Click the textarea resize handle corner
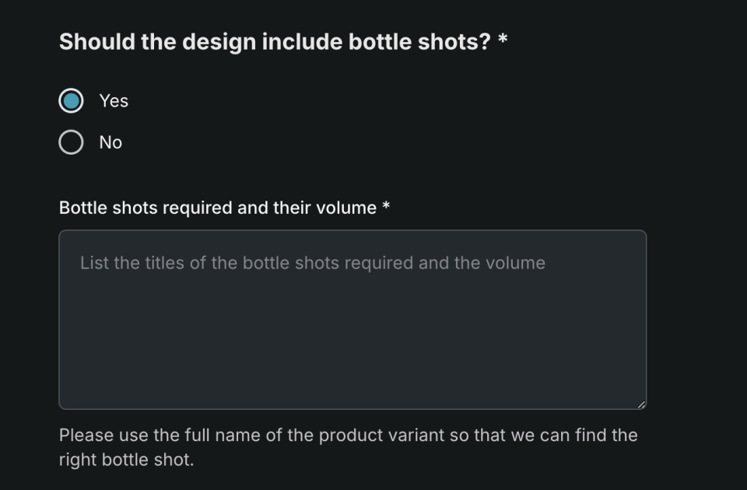 click(x=641, y=404)
